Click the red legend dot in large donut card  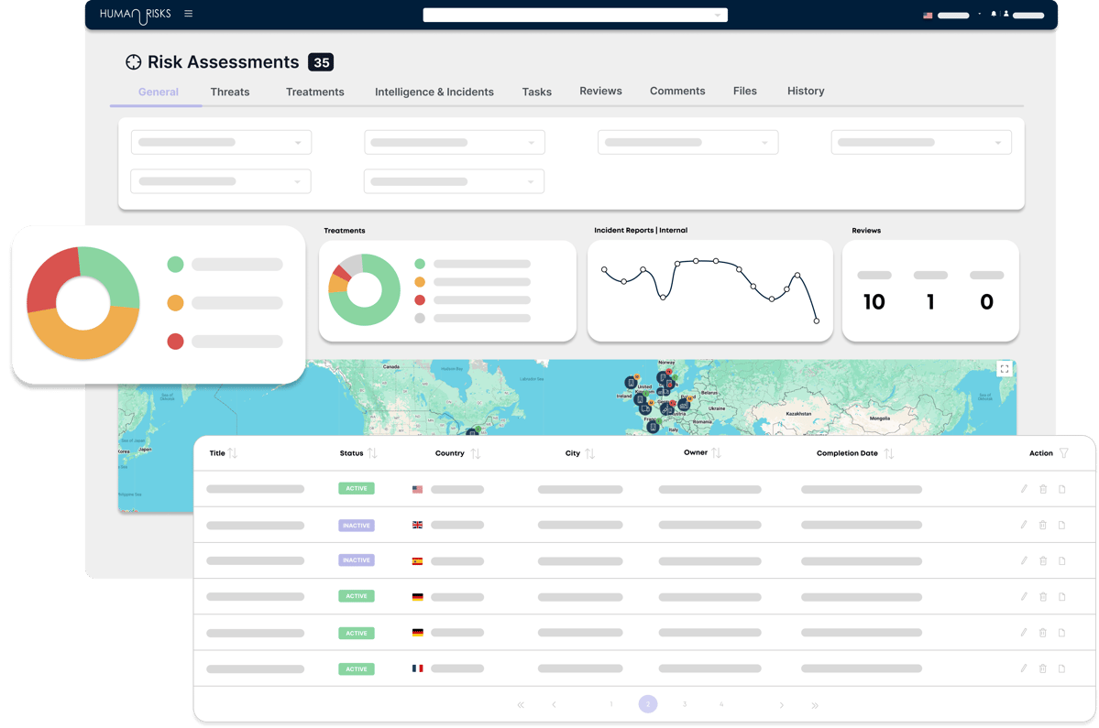click(175, 342)
